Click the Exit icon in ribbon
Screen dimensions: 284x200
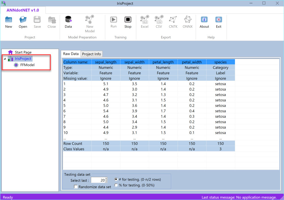(x=219, y=19)
